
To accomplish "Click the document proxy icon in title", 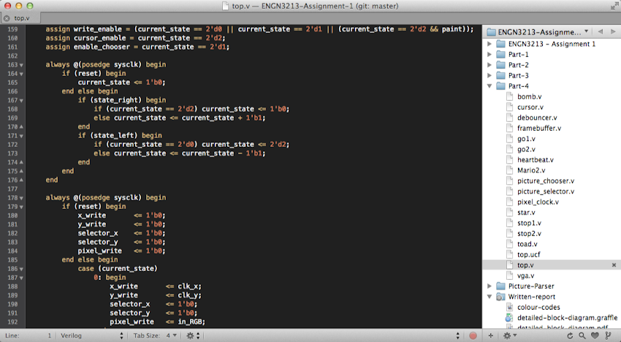I will point(225,6).
